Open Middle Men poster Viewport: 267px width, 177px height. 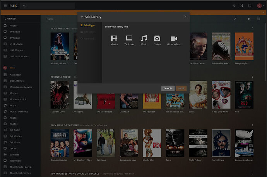click(x=152, y=143)
